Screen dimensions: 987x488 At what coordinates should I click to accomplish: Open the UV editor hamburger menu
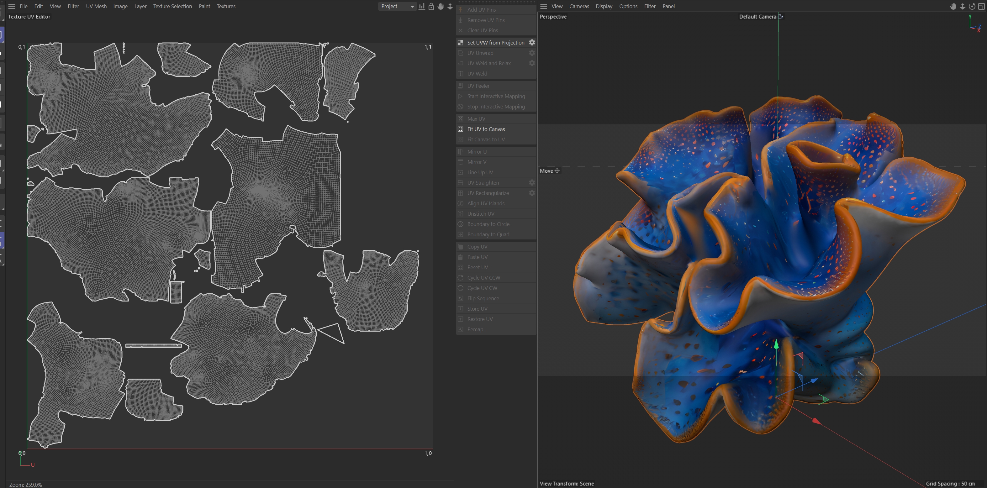click(12, 7)
